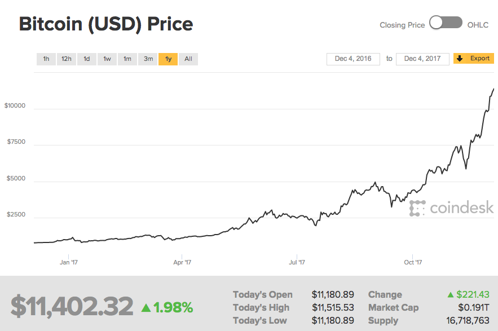Select the 12h time range
The height and width of the screenshot is (331, 498).
66,59
